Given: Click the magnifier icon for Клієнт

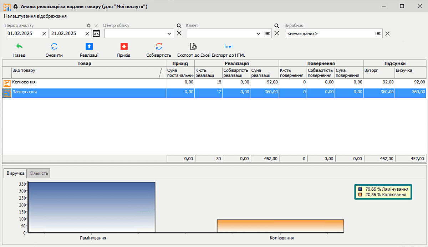Looking at the screenshot, I should (276, 26).
